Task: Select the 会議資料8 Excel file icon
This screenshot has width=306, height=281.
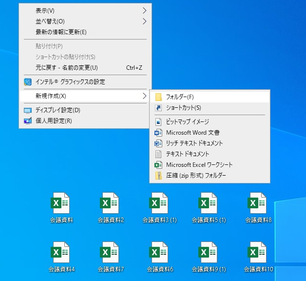Action: coord(257,203)
